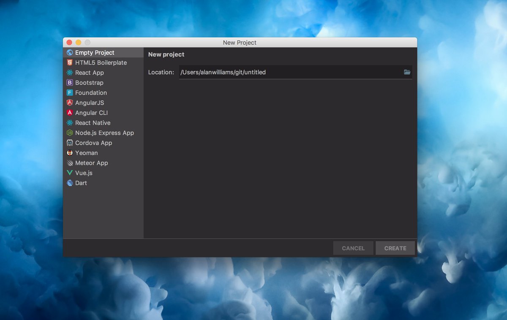Viewport: 507px width, 320px height.
Task: Choose HTML5 Boilerplate project type text
Action: 101,62
